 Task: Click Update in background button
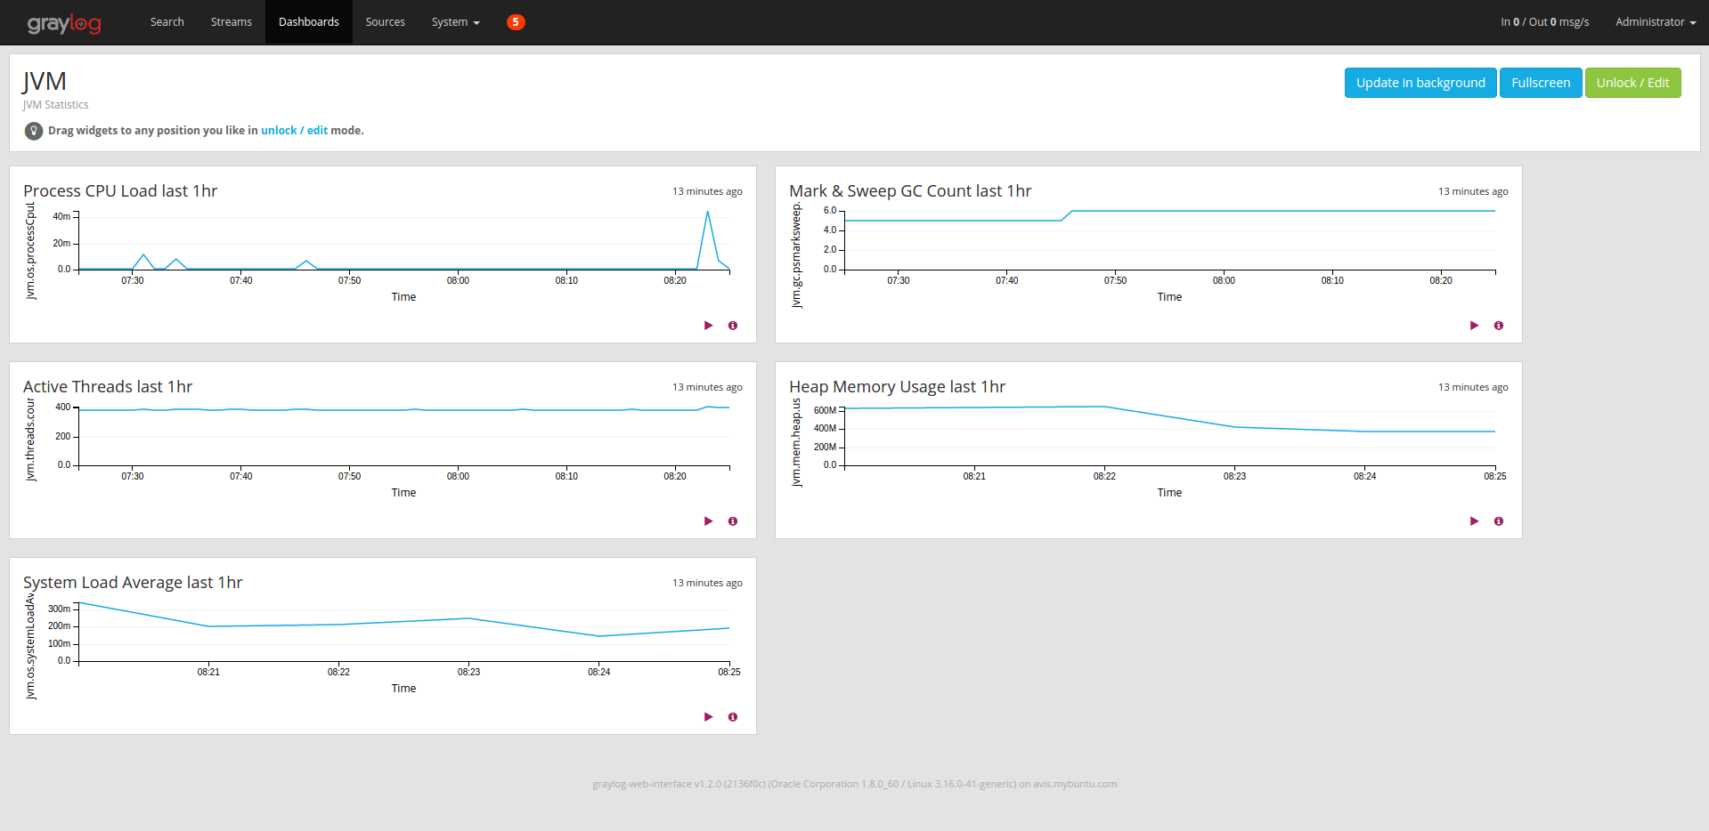pos(1420,82)
